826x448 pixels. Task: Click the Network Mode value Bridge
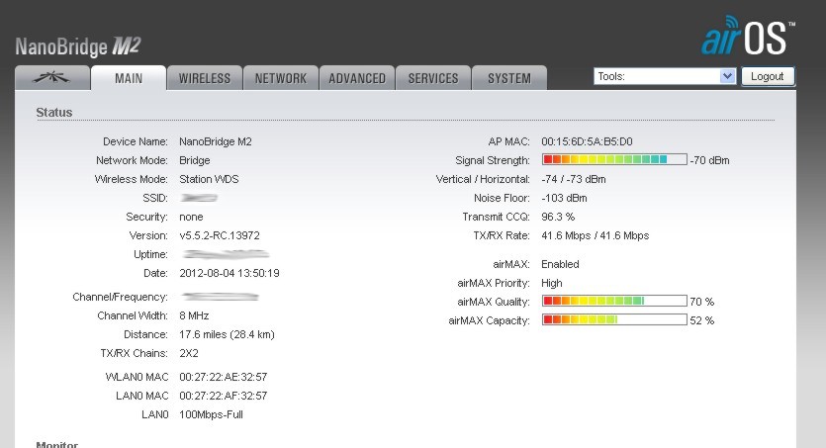tap(195, 160)
